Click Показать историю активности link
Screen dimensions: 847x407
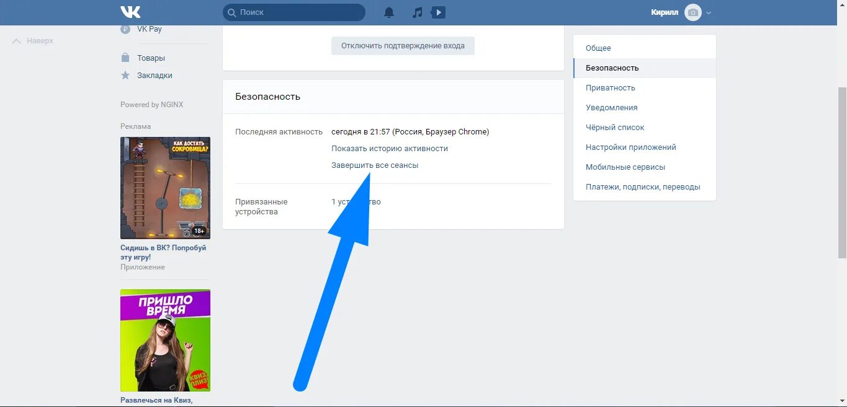point(390,149)
